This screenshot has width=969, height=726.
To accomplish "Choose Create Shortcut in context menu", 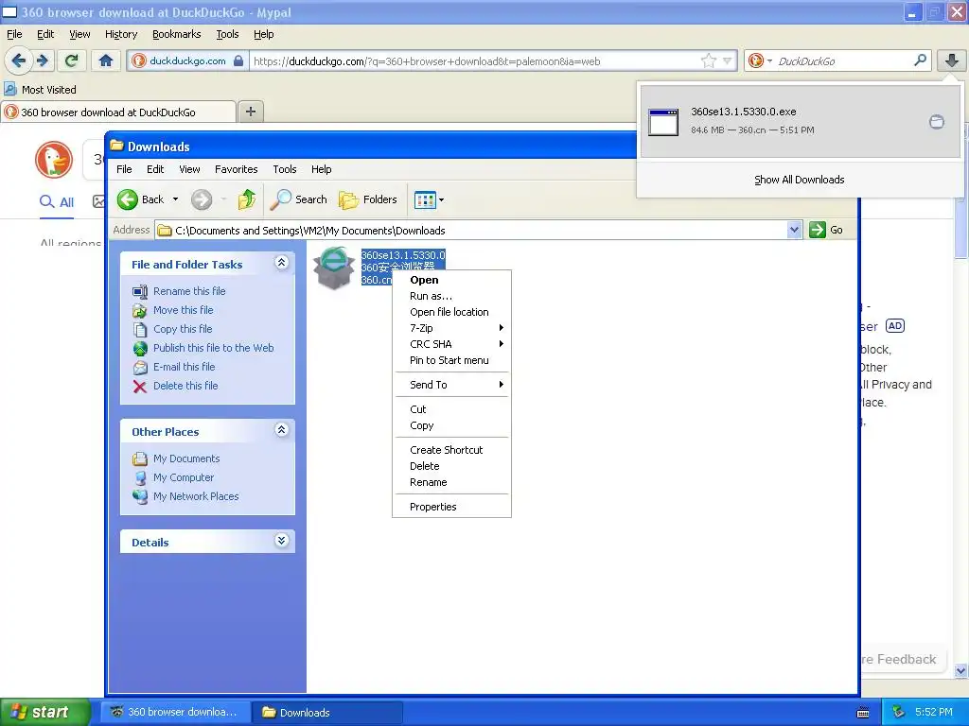I will [x=451, y=450].
